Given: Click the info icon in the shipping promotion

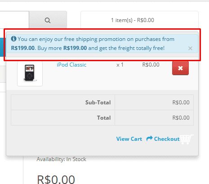Looking at the screenshot, I should [x=13, y=39].
